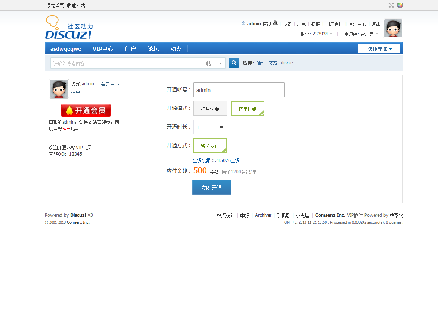Image resolution: width=438 pixels, height=326 pixels.
Task: Open the 动态 nav tab
Action: [x=176, y=49]
